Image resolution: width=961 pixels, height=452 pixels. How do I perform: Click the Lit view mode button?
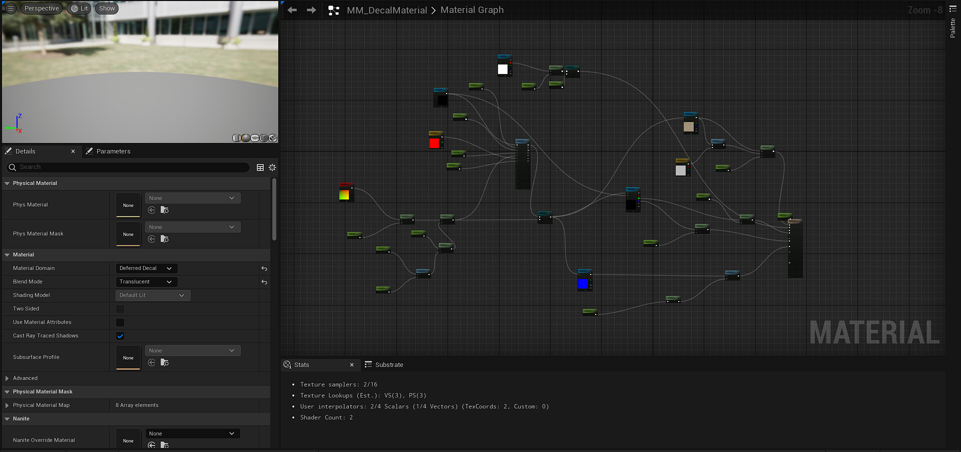(x=80, y=8)
